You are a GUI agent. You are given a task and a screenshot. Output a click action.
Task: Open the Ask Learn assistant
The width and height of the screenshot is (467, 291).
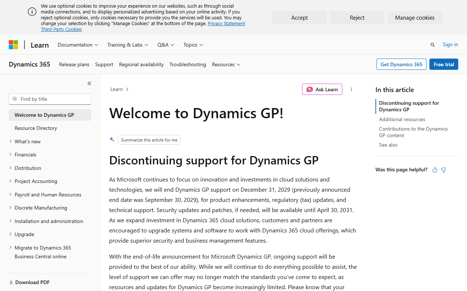[x=322, y=89]
